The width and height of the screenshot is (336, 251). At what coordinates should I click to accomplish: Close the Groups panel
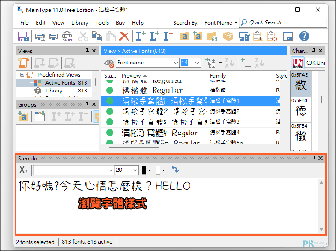94,104
